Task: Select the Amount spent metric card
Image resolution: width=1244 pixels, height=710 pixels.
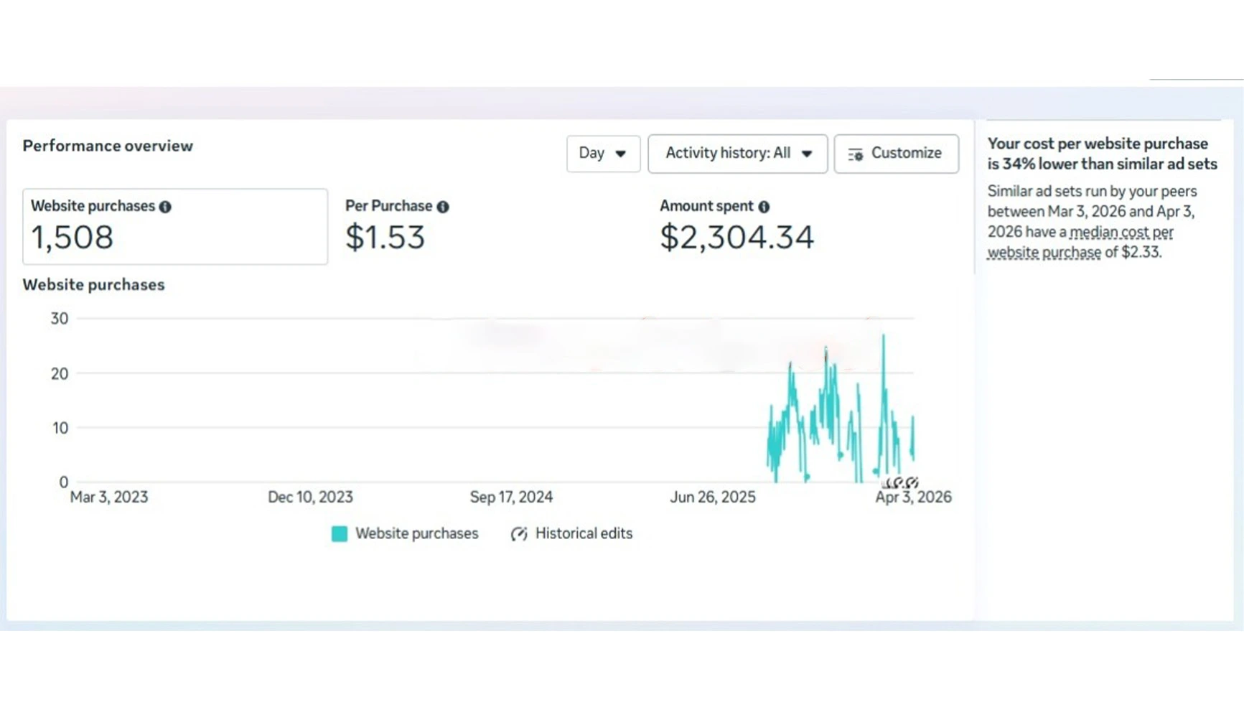Action: tap(804, 227)
